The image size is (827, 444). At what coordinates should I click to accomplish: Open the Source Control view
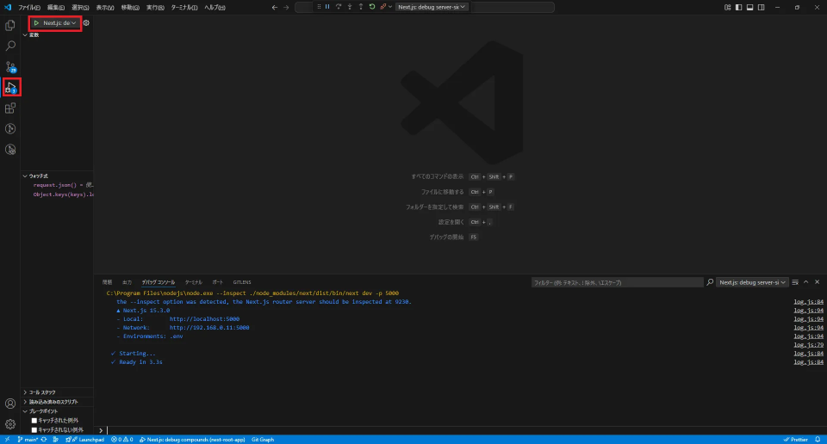coord(10,67)
